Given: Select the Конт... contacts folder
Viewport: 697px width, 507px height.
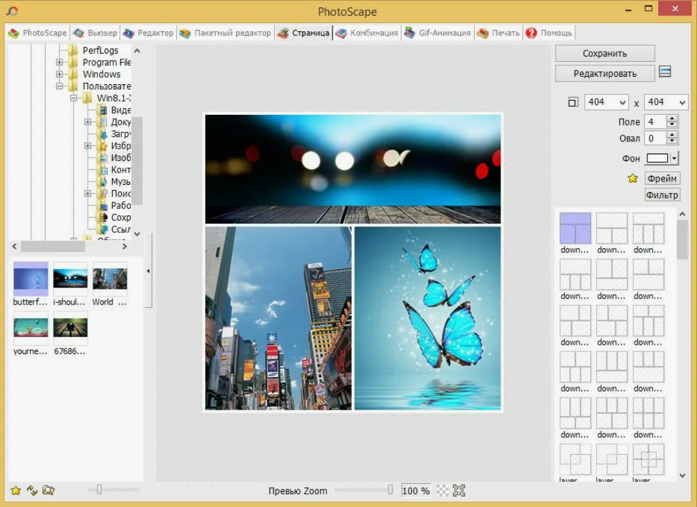Looking at the screenshot, I should (120, 170).
